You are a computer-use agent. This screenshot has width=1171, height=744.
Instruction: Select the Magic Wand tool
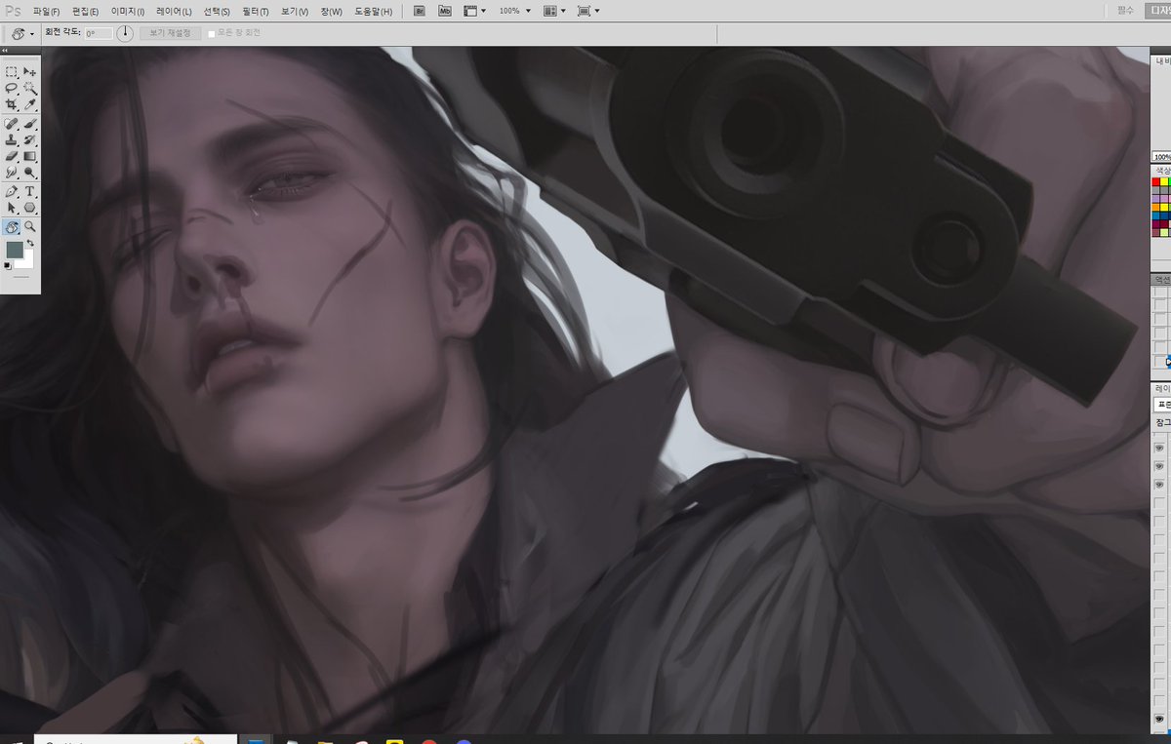point(30,89)
